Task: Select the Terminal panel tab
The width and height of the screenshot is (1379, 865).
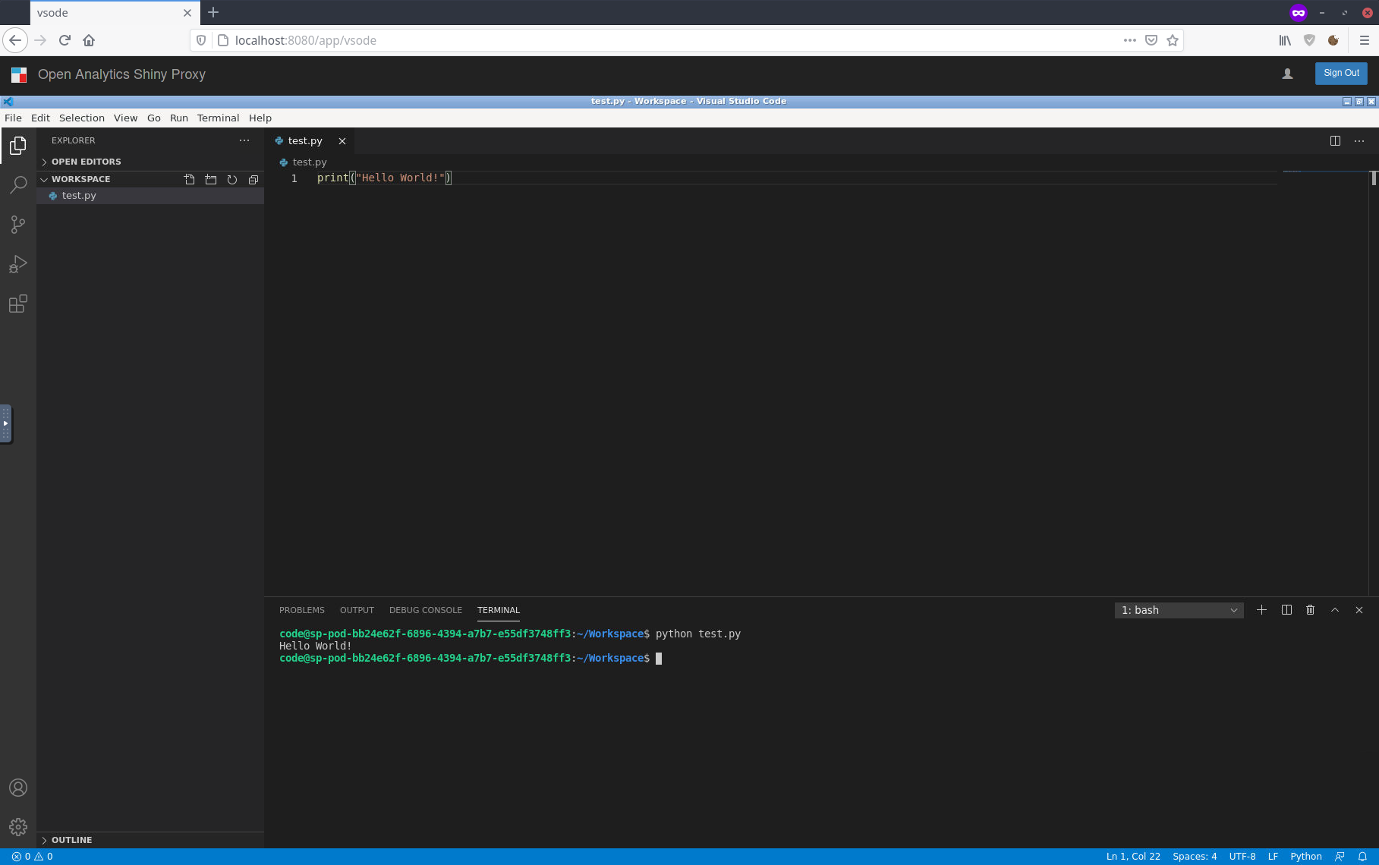Action: (499, 610)
